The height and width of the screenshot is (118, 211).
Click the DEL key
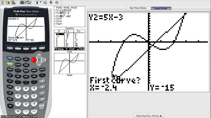click(26, 59)
